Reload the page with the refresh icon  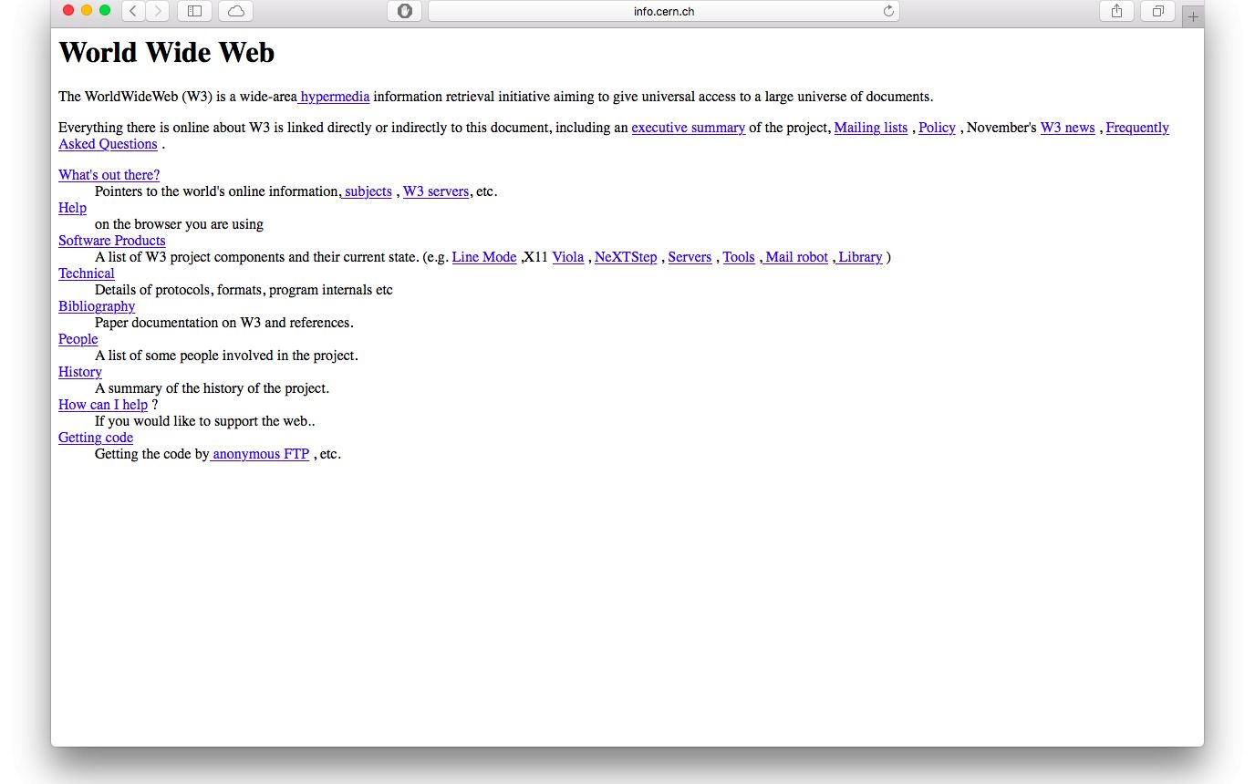888,11
